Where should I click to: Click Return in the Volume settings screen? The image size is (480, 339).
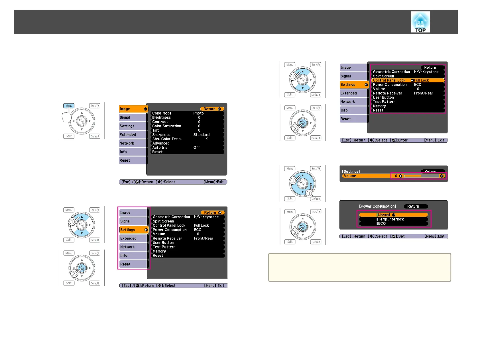pyautogui.click(x=433, y=171)
